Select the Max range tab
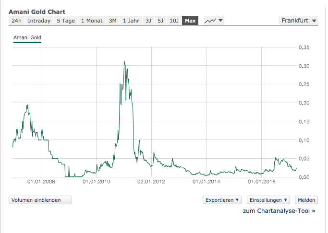The height and width of the screenshot is (233, 328). 190,21
